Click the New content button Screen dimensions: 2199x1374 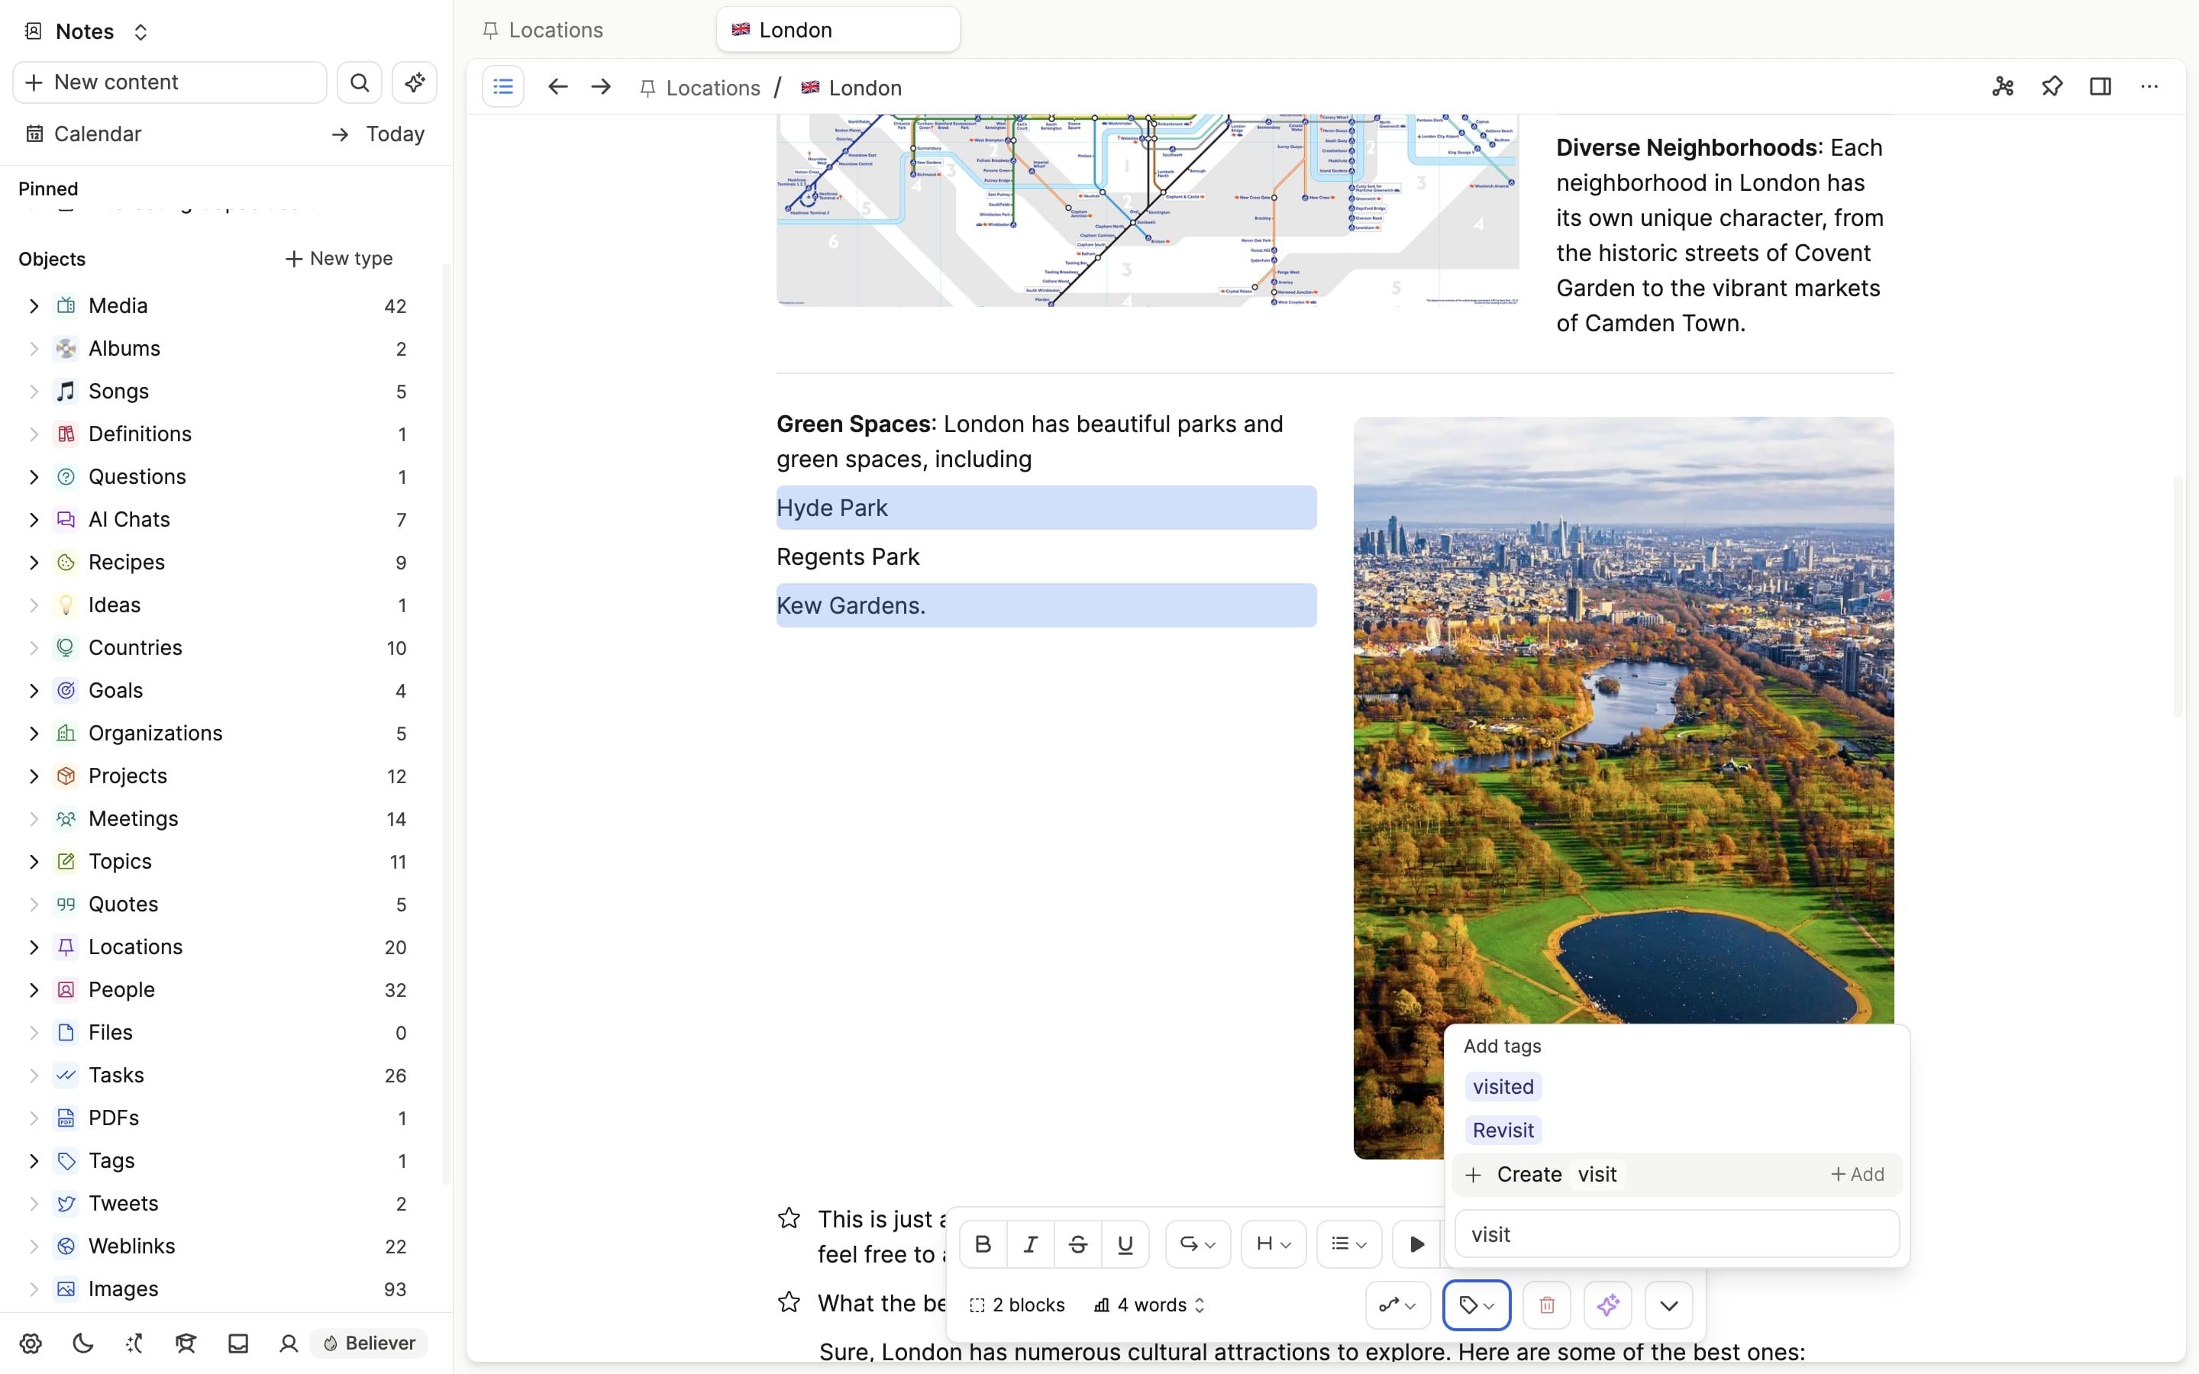169,82
